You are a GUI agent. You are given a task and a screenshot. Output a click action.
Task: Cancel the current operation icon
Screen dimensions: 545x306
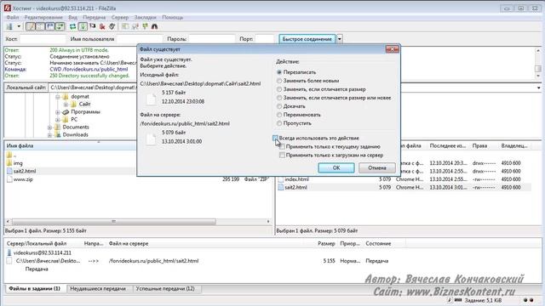[93, 26]
